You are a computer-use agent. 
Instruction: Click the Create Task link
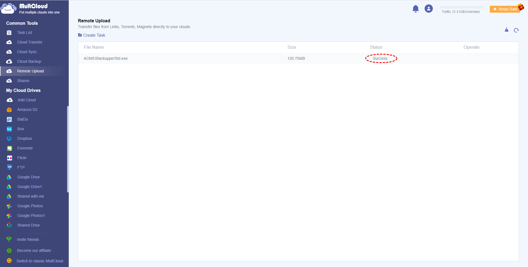click(x=94, y=35)
